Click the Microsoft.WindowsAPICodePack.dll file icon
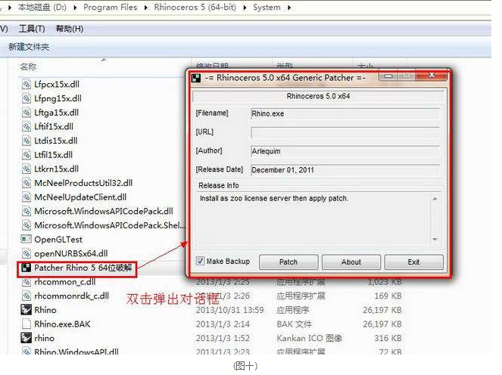Image resolution: width=502 pixels, height=375 pixels. pyautogui.click(x=27, y=211)
